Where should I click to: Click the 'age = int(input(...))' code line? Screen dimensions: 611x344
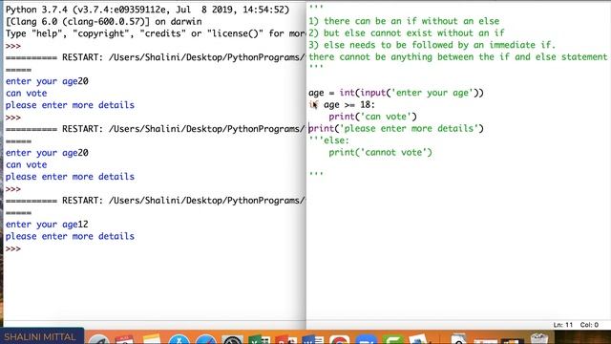(x=396, y=93)
